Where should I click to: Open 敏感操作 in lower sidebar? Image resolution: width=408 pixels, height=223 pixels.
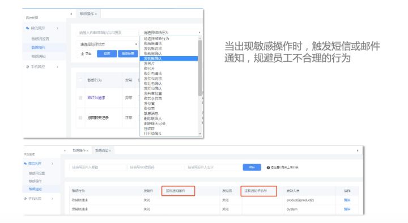pyautogui.click(x=35, y=181)
